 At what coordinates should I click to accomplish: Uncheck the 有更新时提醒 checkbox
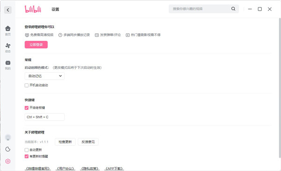point(27,156)
